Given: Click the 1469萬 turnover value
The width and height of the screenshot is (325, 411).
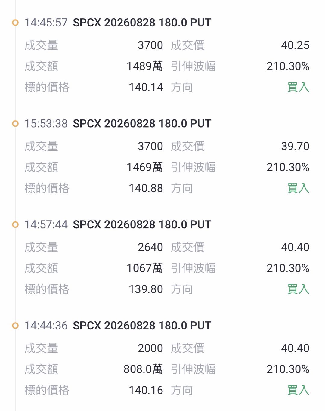Looking at the screenshot, I should point(145,167).
